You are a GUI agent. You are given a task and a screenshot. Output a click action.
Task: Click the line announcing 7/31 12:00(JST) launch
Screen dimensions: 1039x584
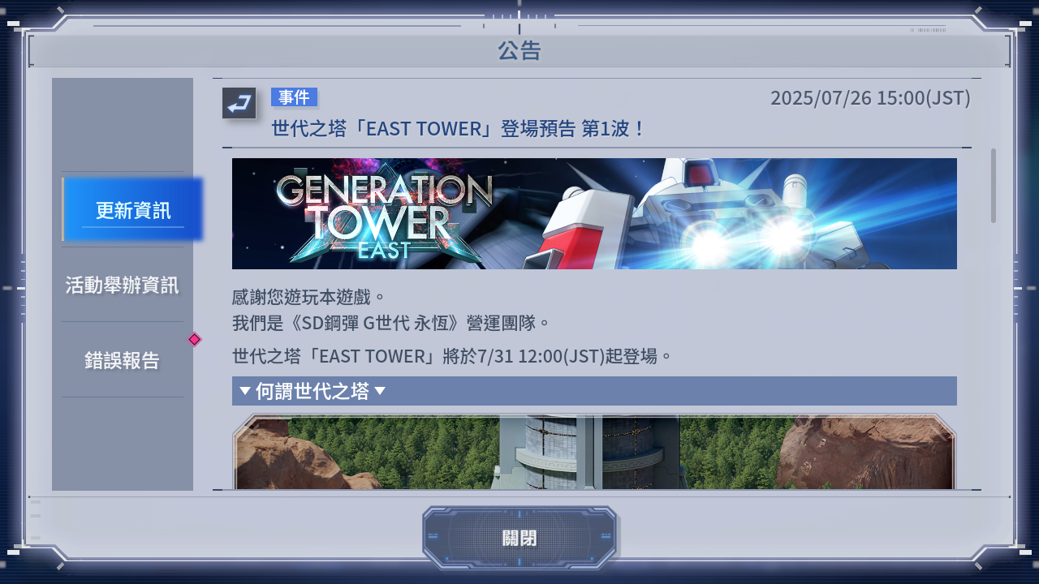[453, 355]
